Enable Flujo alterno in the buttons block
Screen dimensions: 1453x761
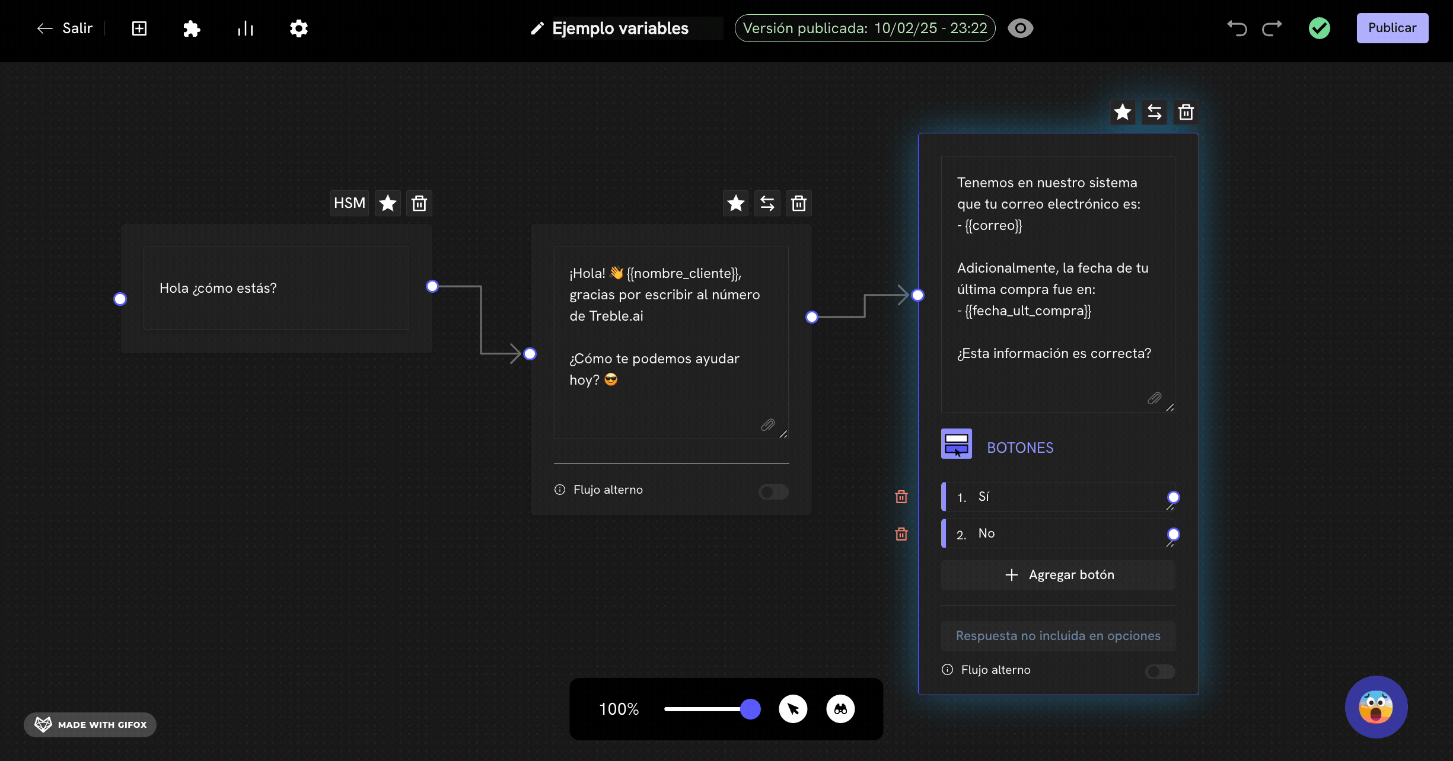pyautogui.click(x=1159, y=672)
